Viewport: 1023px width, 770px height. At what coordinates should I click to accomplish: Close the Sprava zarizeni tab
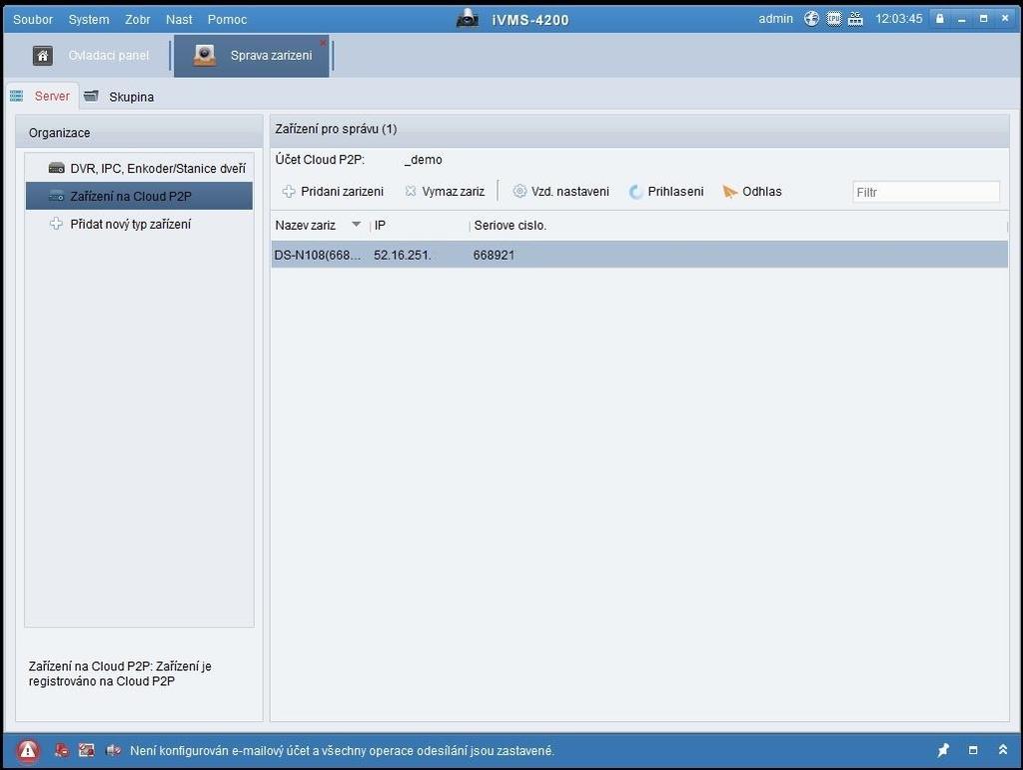tap(323, 42)
